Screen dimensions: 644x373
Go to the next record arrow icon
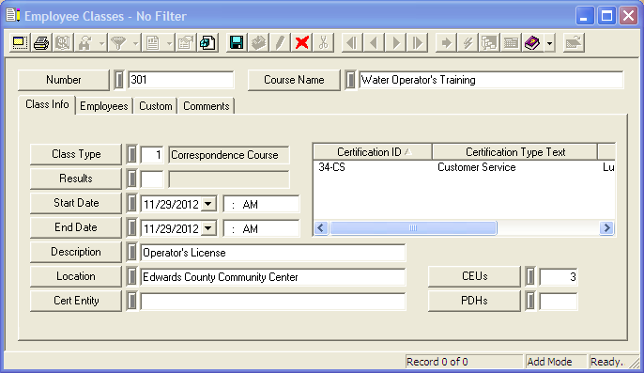coord(395,42)
